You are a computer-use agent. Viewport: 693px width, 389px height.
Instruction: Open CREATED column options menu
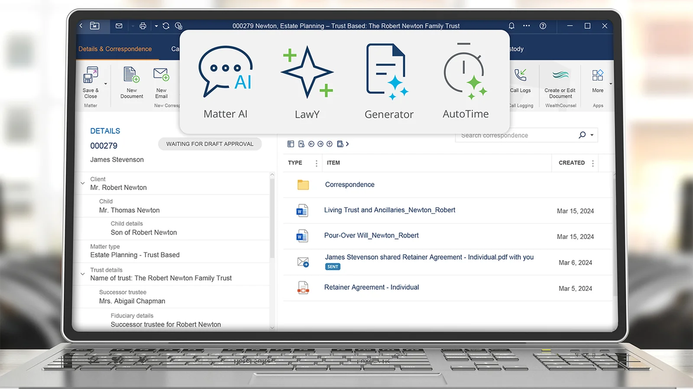pos(593,163)
